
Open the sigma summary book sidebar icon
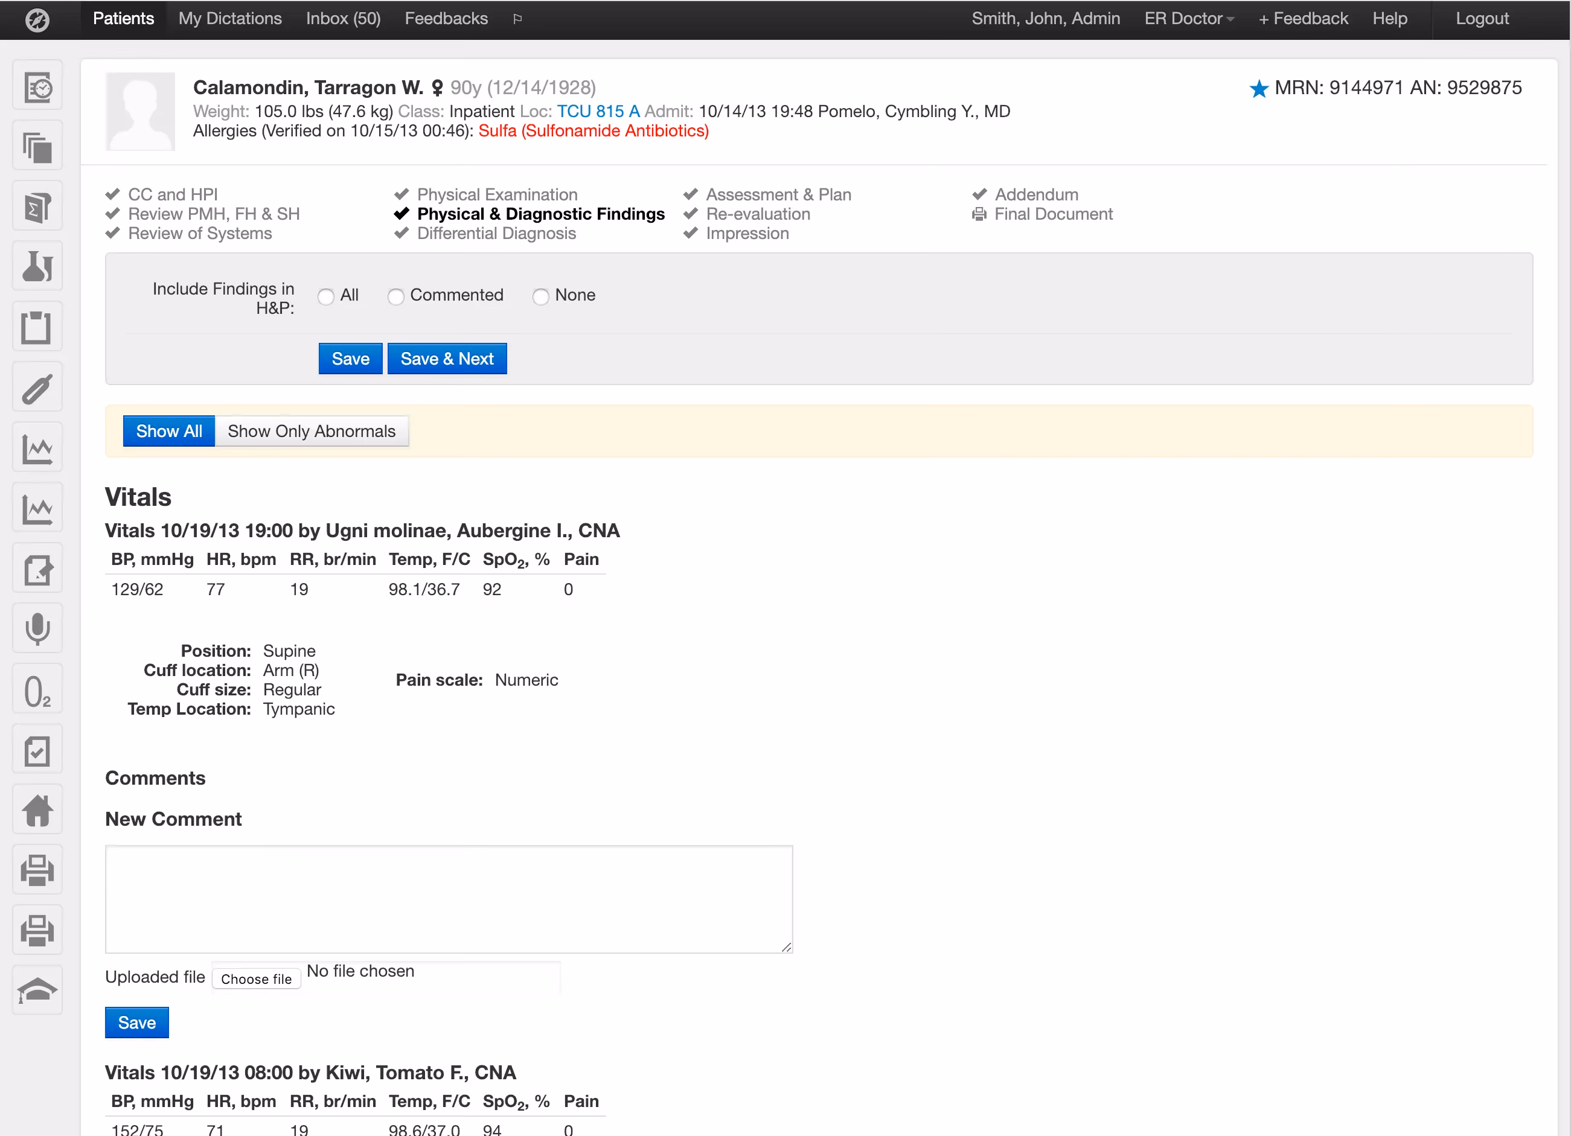click(38, 207)
